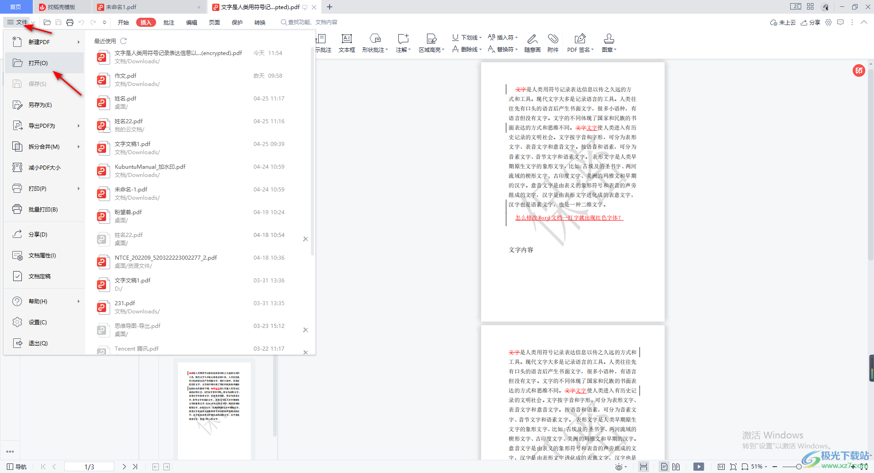Image resolution: width=874 pixels, height=473 pixels.
Task: Click the refresh icon next to 最近使用
Action: pyautogui.click(x=123, y=41)
